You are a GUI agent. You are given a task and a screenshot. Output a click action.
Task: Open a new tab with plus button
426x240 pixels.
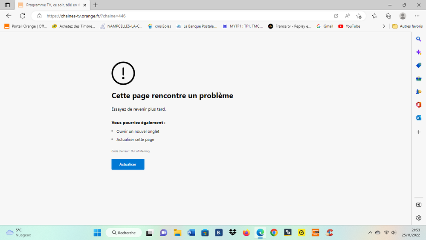[95, 5]
